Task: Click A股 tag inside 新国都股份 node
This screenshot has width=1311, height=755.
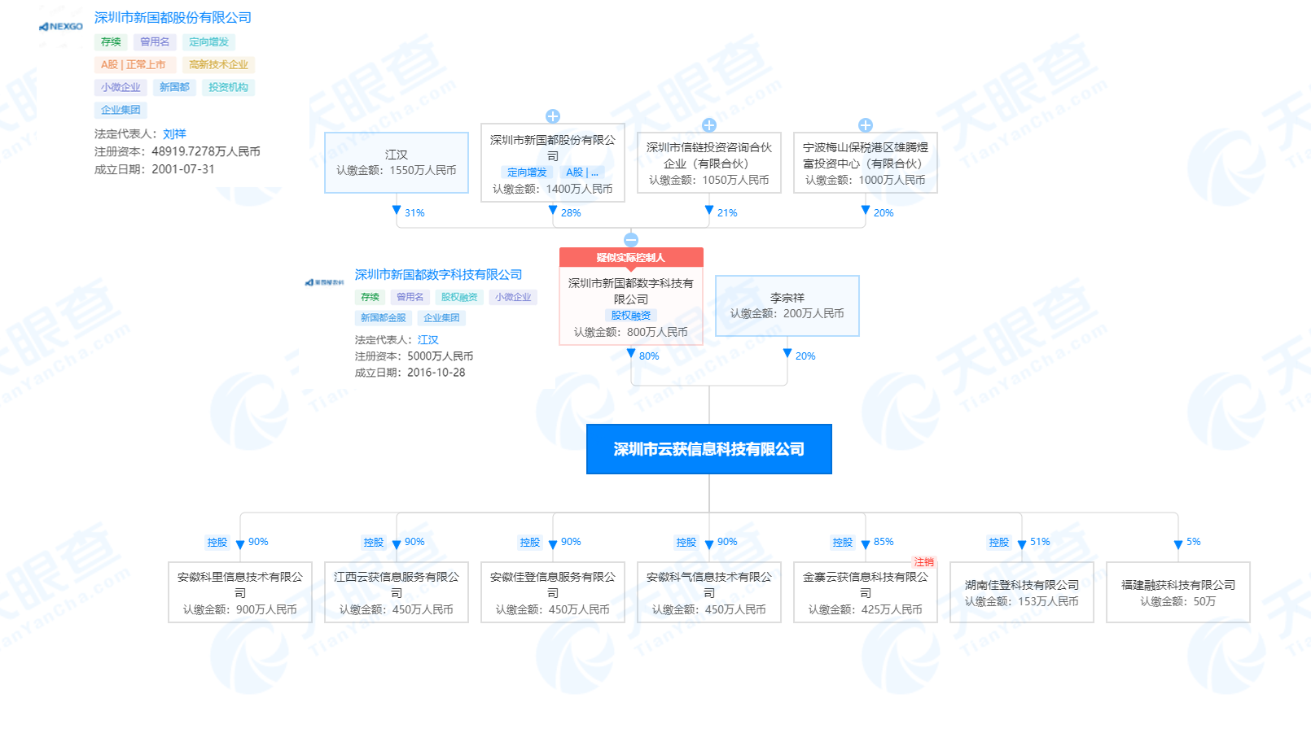Action: click(582, 172)
